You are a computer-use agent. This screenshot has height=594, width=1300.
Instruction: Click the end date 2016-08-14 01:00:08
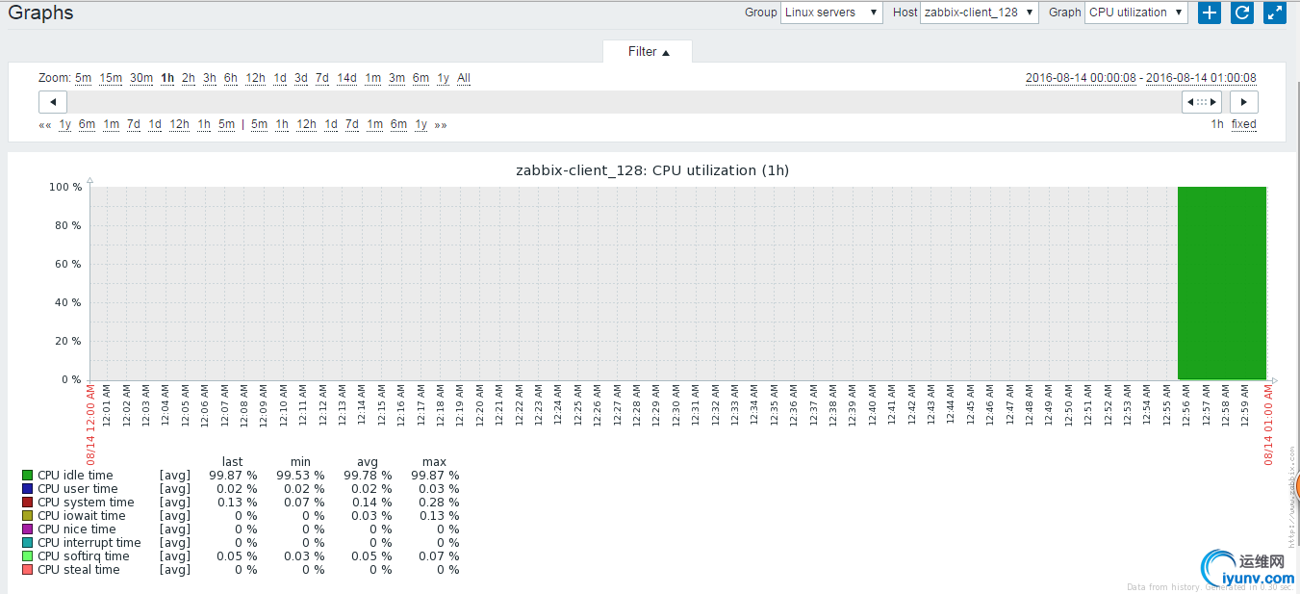(x=1201, y=78)
